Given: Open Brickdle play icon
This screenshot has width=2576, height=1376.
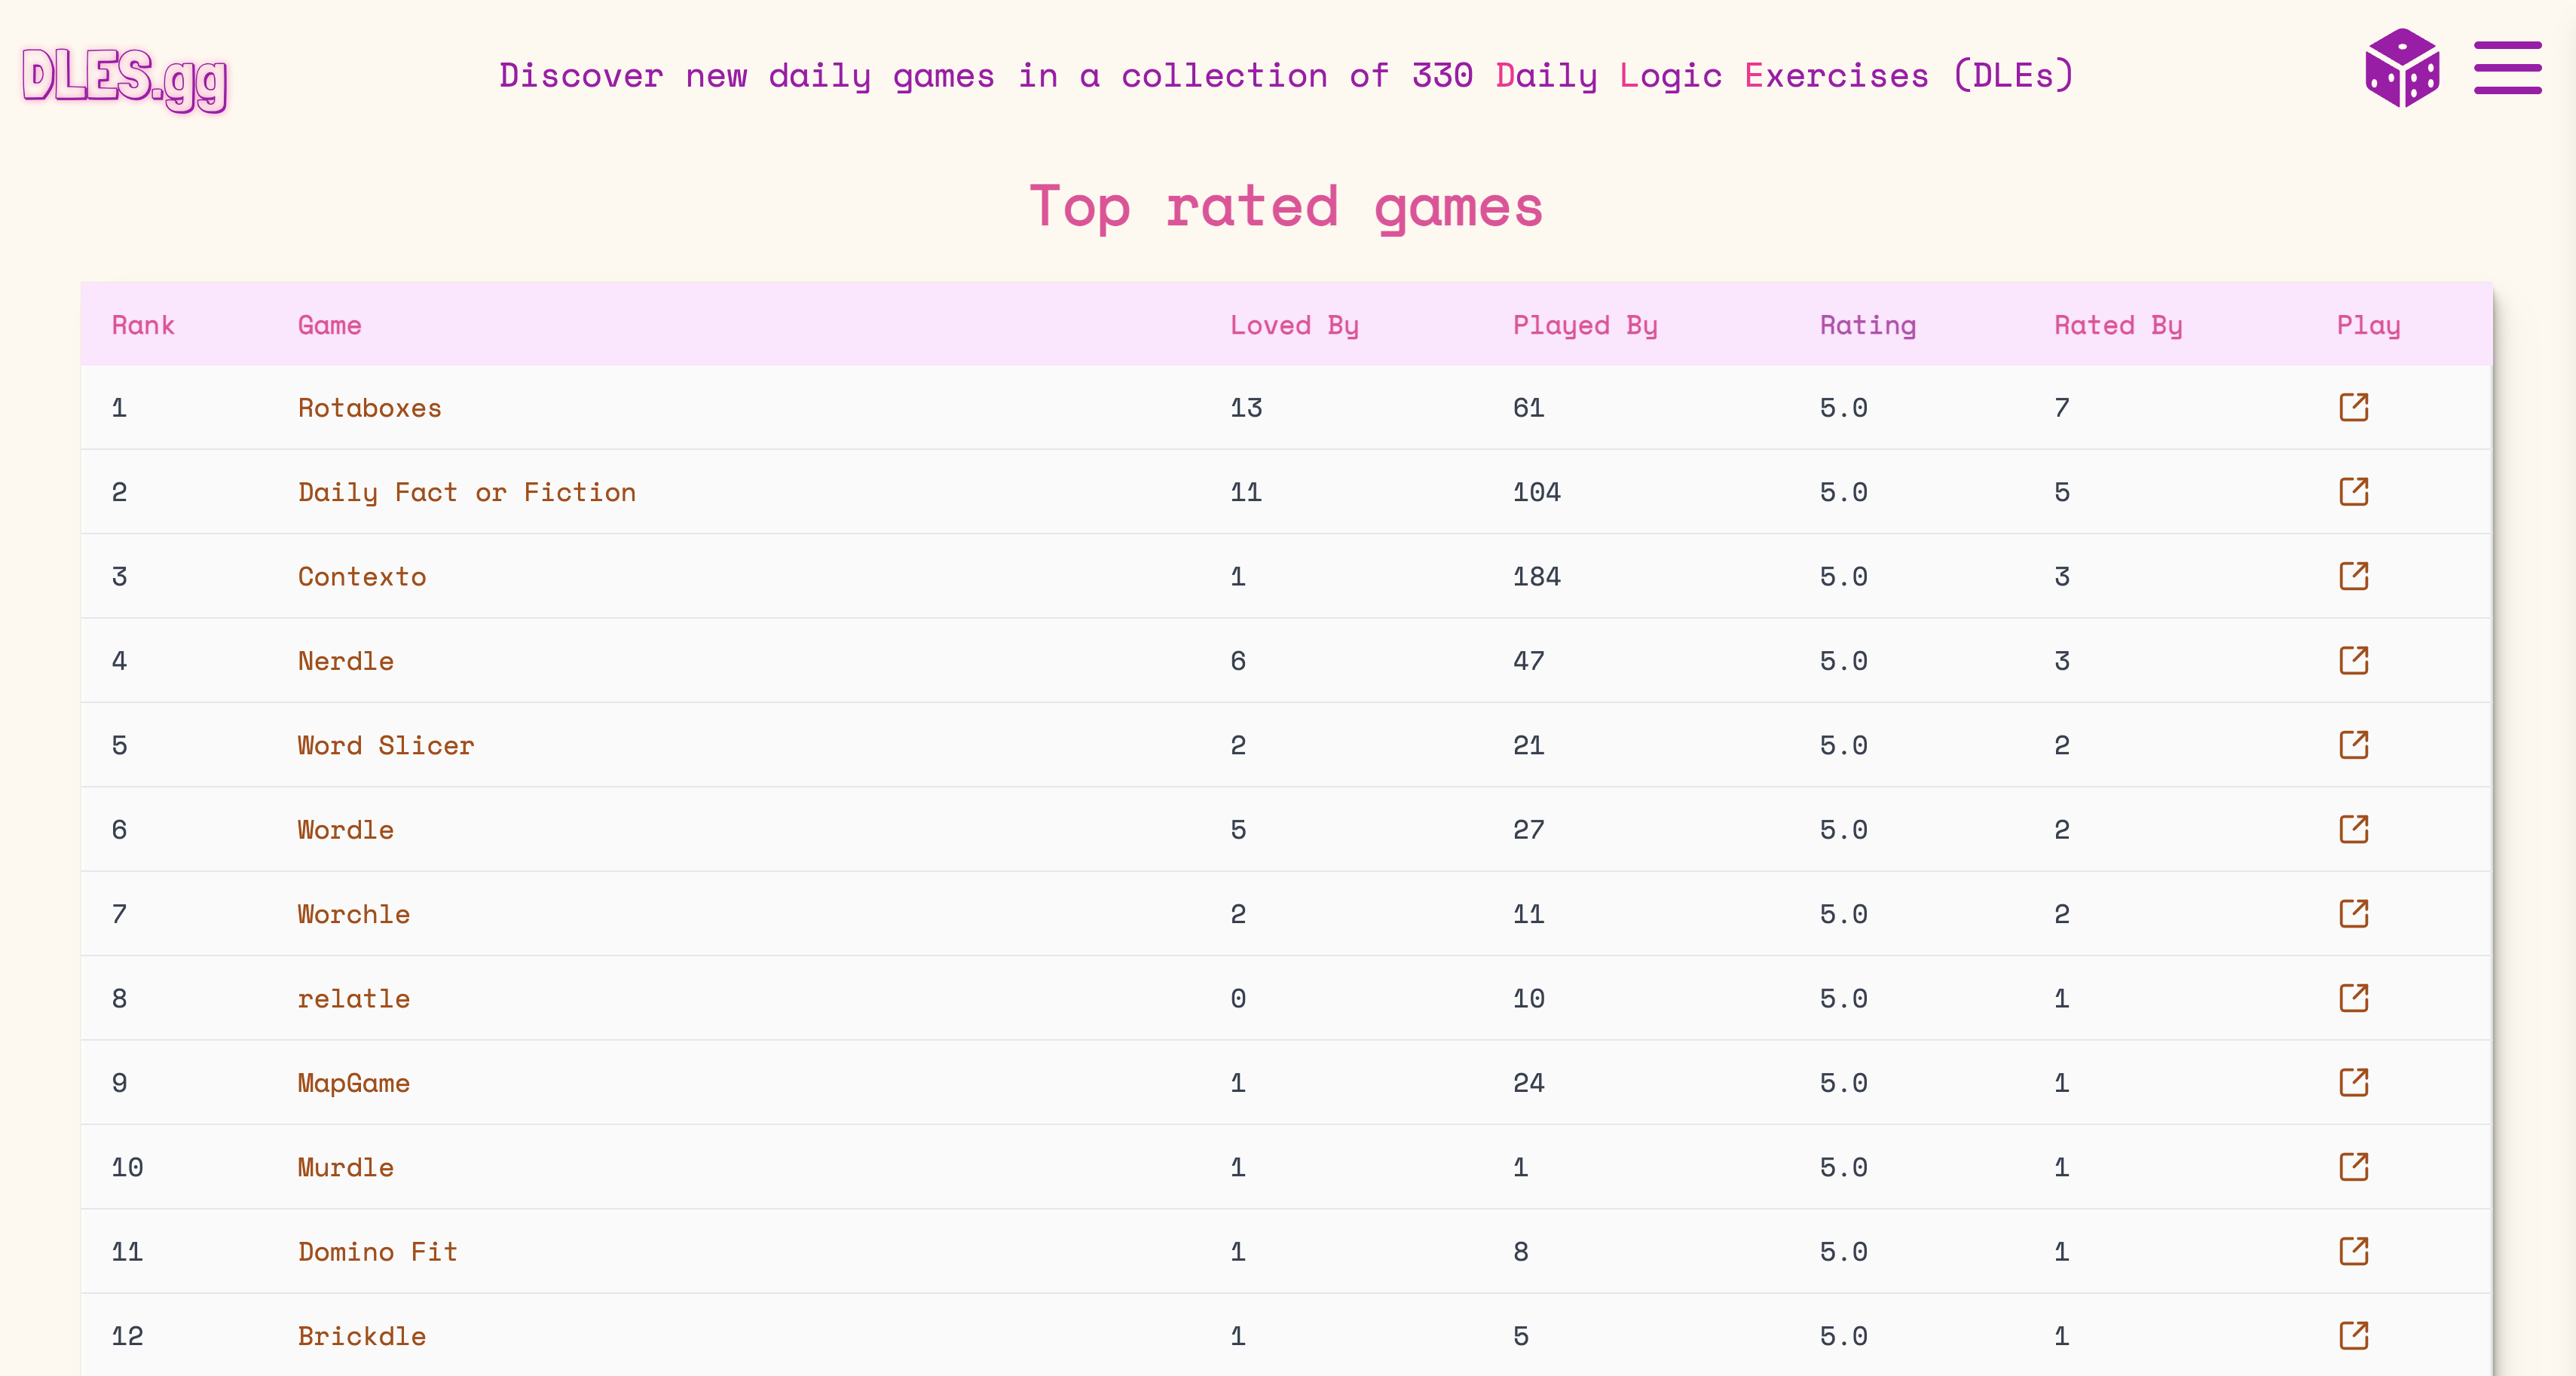Looking at the screenshot, I should point(2354,1335).
